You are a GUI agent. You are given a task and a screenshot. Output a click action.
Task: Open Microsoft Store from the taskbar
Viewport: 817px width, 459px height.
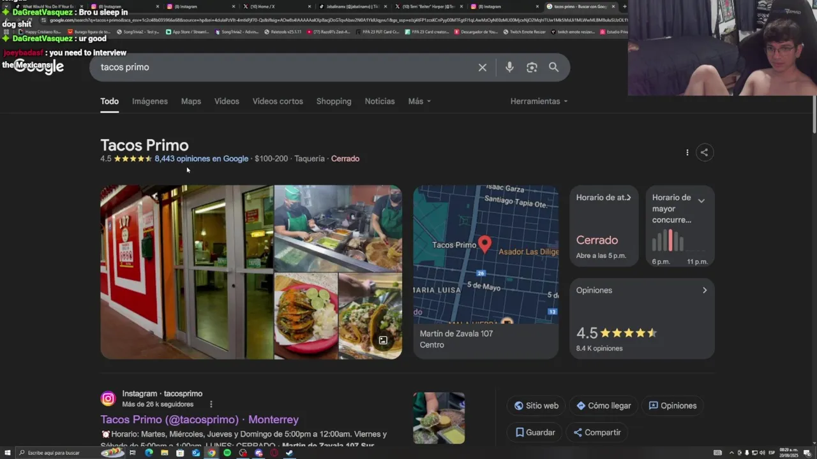pos(180,453)
